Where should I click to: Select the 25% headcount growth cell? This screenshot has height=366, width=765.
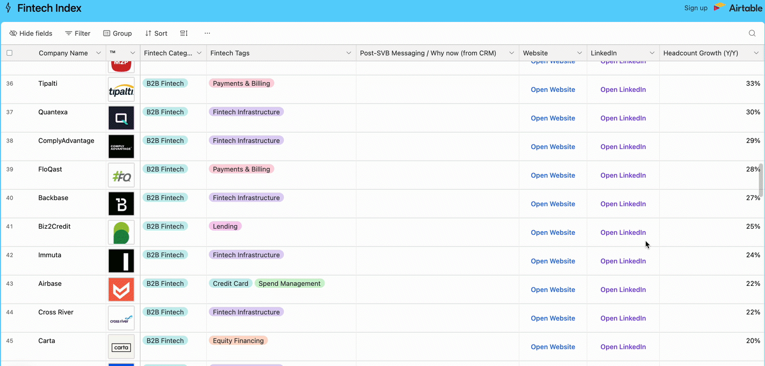point(712,233)
